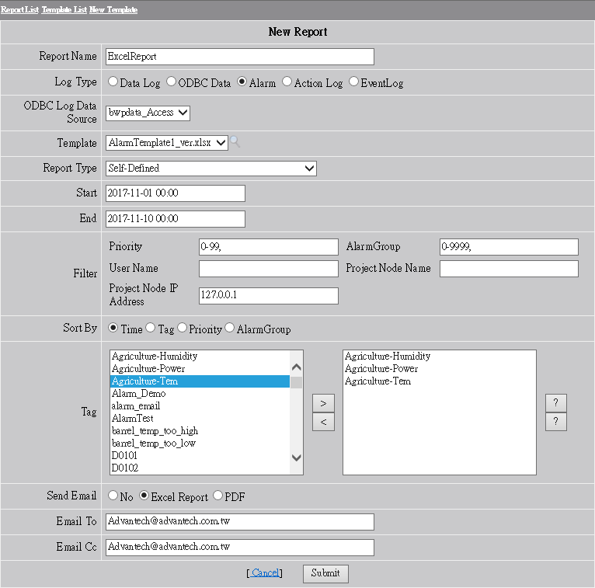Select Alarm_Demo tag
Viewport: 595px width, 588px height.
coord(200,394)
